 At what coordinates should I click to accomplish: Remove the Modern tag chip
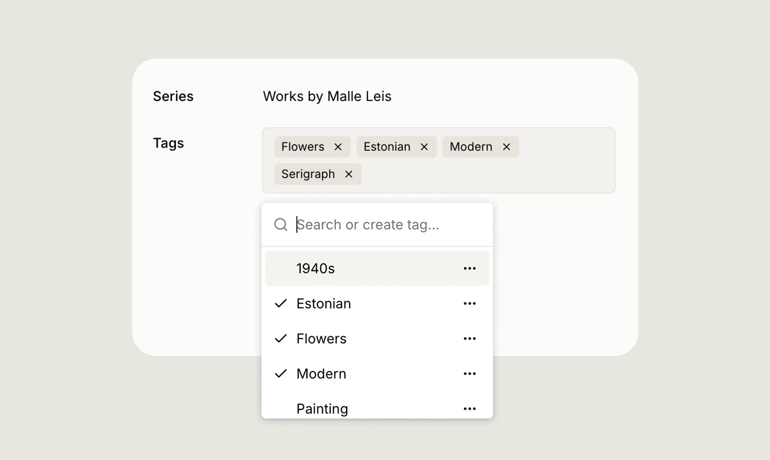(x=506, y=147)
